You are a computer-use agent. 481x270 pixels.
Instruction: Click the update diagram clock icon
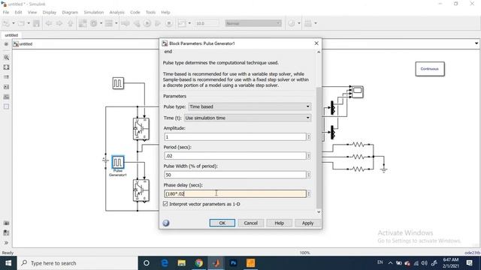coord(292,23)
